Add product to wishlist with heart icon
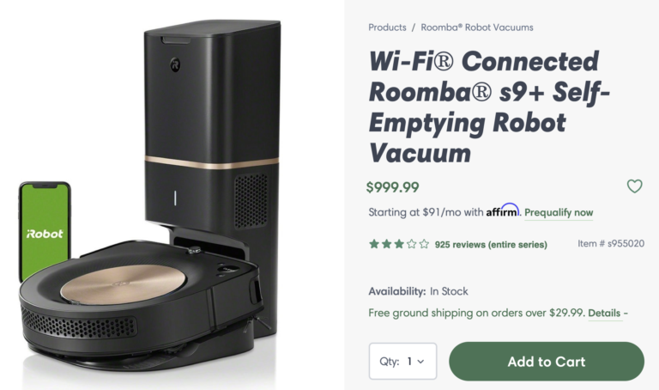The image size is (659, 390). (634, 186)
